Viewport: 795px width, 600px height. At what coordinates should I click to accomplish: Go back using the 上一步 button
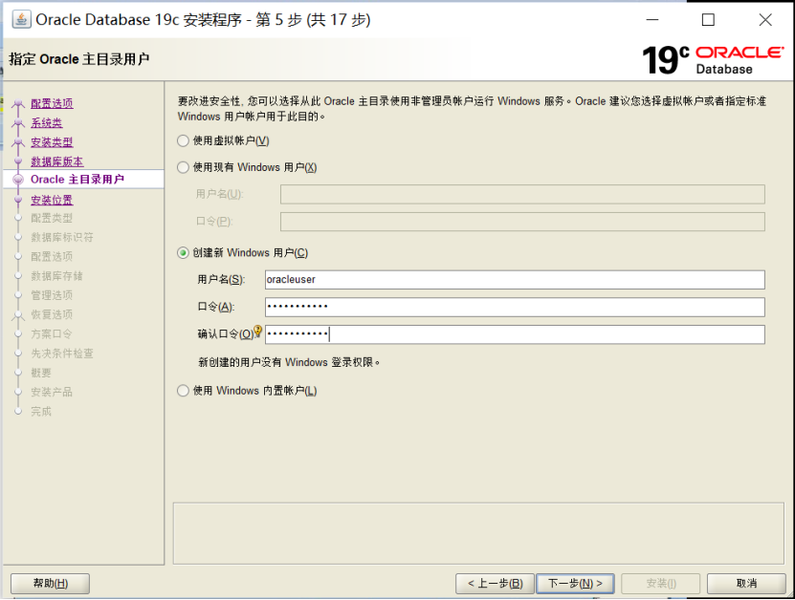click(x=494, y=583)
